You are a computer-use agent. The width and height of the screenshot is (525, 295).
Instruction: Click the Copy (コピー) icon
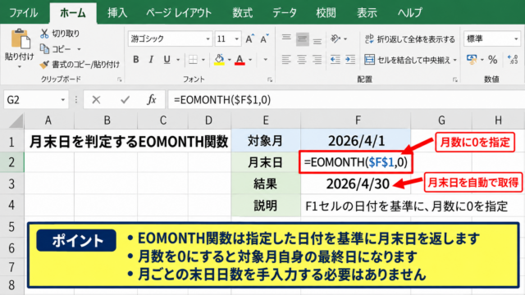click(x=44, y=49)
